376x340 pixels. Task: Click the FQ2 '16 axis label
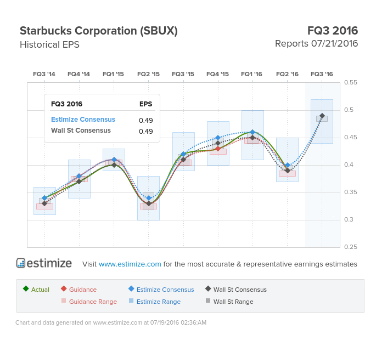(x=287, y=74)
